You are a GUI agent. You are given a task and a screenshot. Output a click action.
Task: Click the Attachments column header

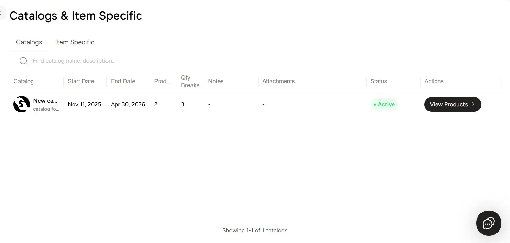[278, 81]
